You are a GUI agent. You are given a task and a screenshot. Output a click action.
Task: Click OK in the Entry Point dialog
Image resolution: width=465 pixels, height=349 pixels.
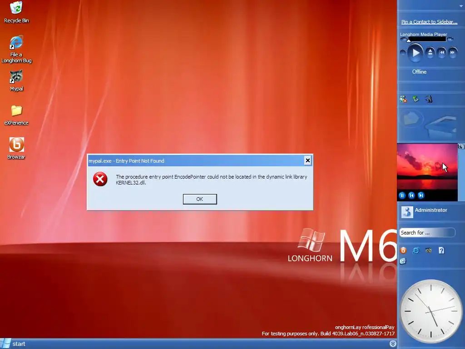(x=200, y=199)
